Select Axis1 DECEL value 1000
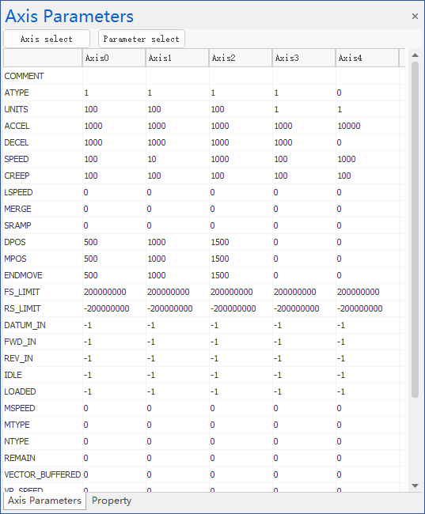The height and width of the screenshot is (514, 425). tap(157, 142)
